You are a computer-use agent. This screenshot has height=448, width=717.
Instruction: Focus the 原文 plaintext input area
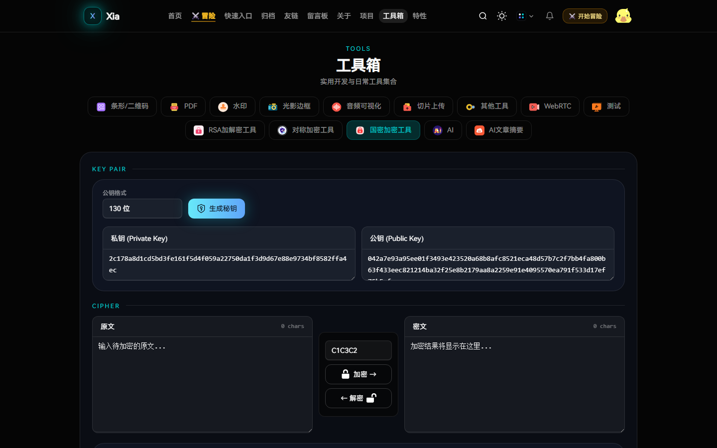point(202,385)
